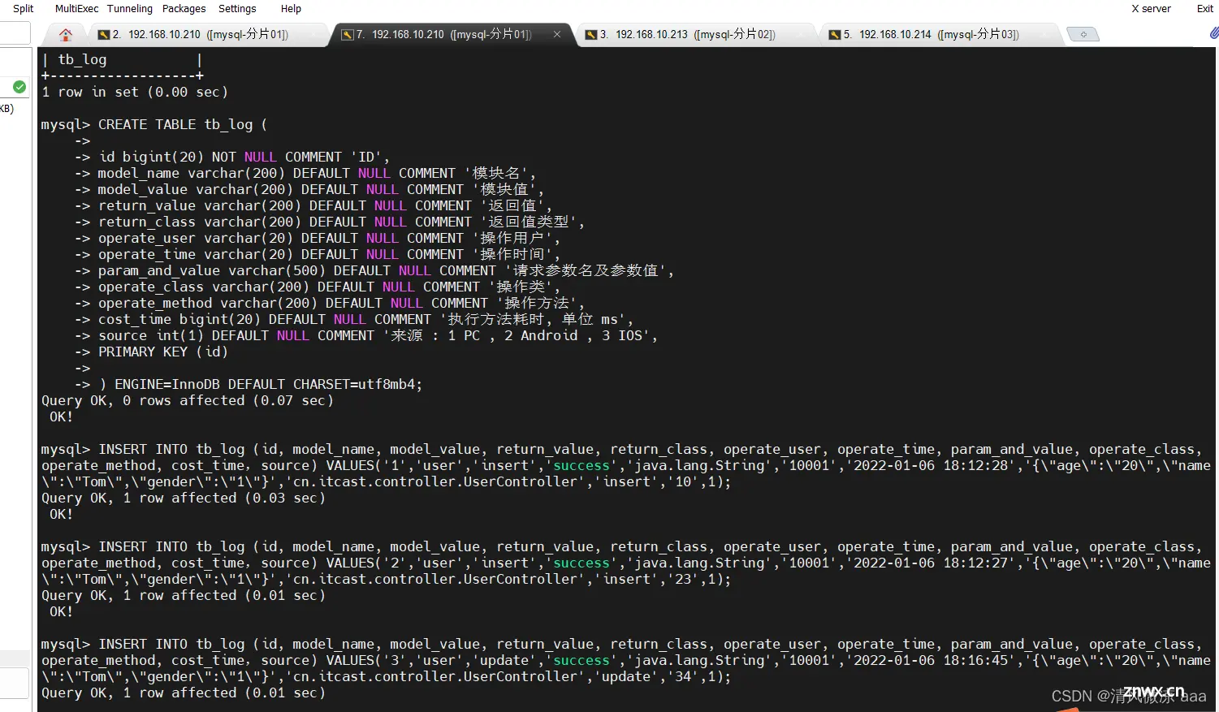Open the Settings toolbar item
This screenshot has width=1219, height=712.
click(237, 9)
